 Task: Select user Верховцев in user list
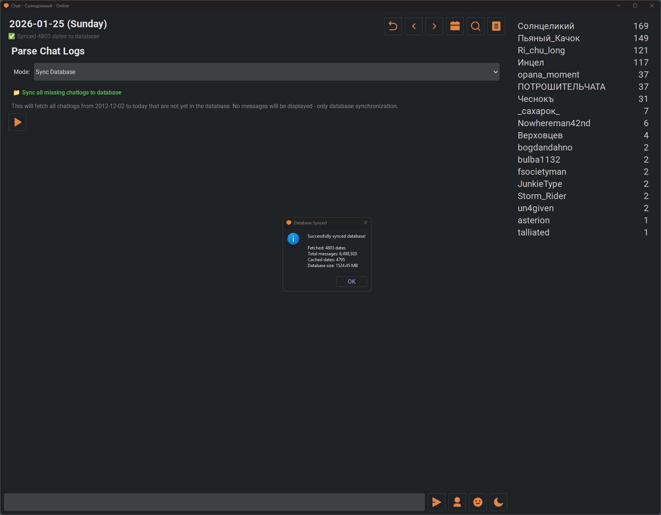(x=540, y=135)
